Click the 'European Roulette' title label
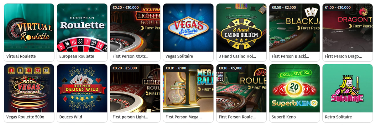This screenshot has height=125, width=376. [77, 57]
